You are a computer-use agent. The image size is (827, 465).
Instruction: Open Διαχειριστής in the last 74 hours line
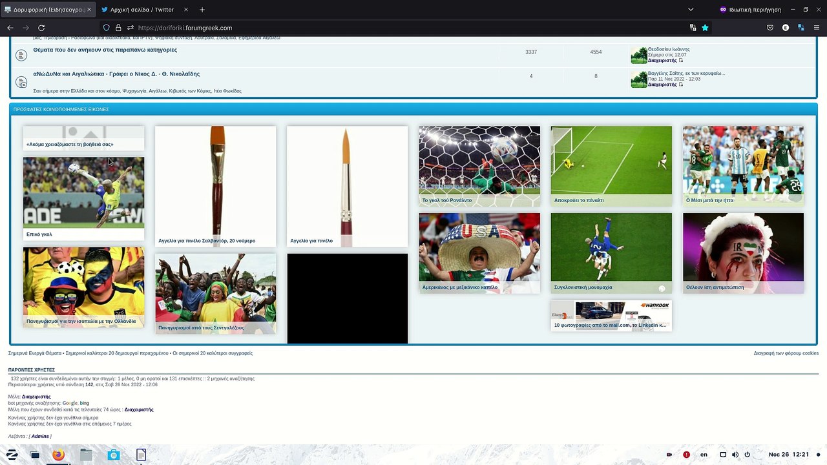coord(139,409)
